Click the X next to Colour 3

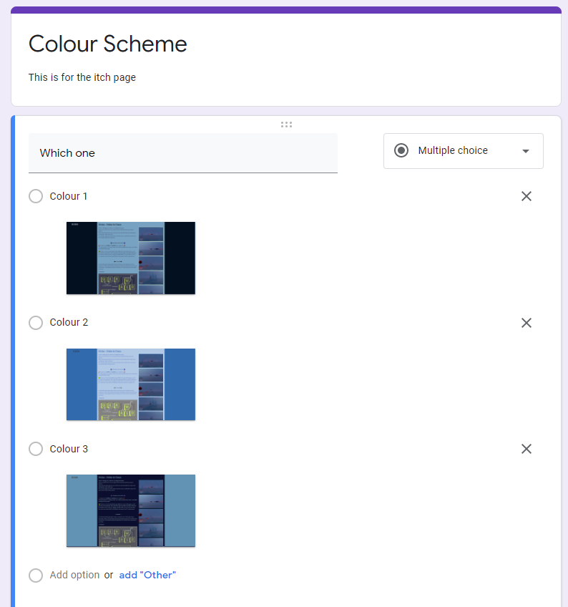[x=527, y=449]
